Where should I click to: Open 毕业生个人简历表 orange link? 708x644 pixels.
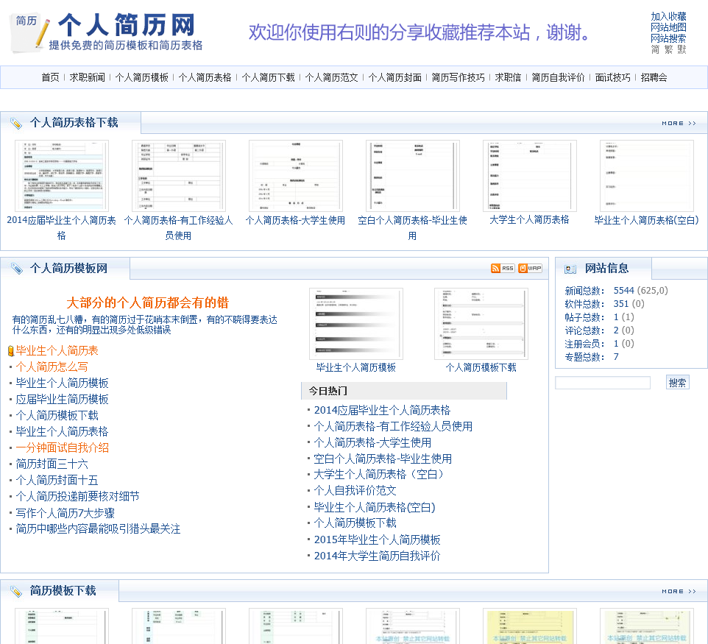[x=57, y=351]
